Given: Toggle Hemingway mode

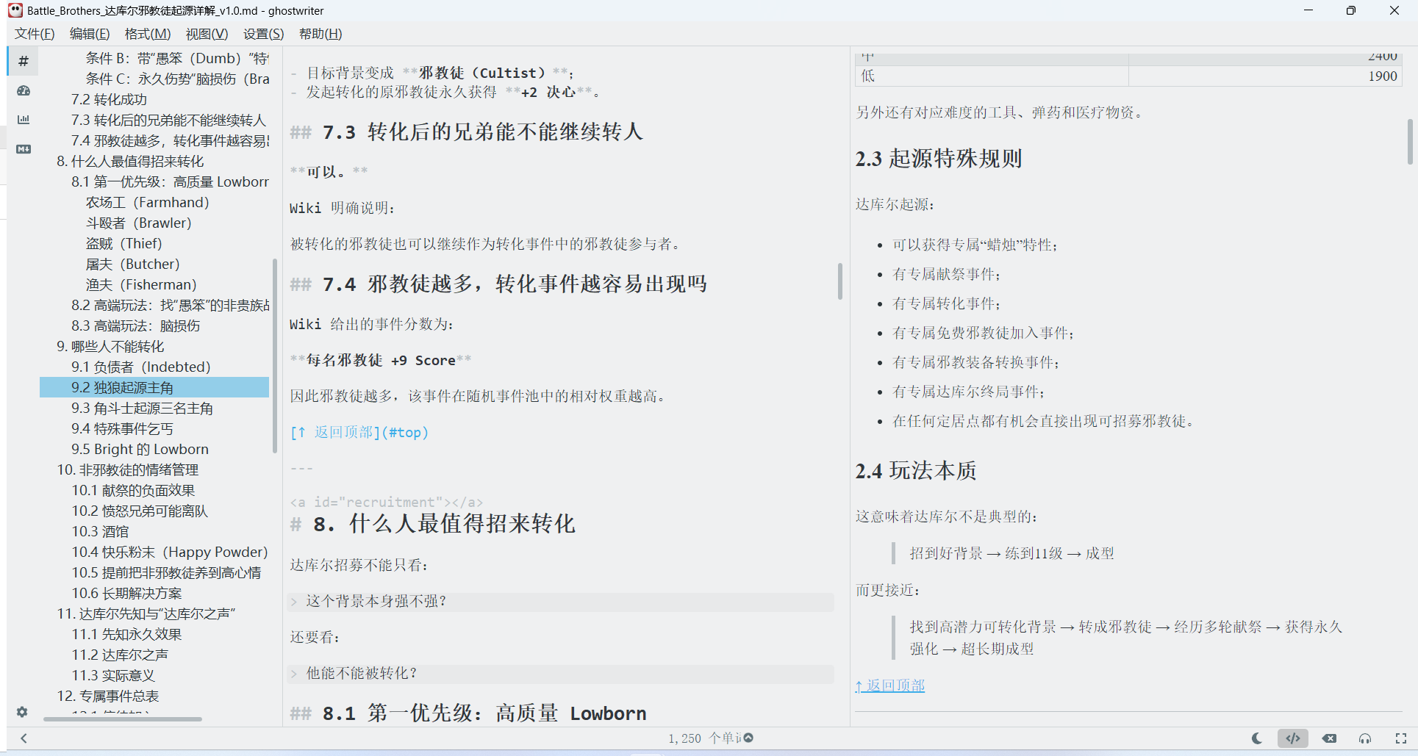Looking at the screenshot, I should click(1330, 738).
